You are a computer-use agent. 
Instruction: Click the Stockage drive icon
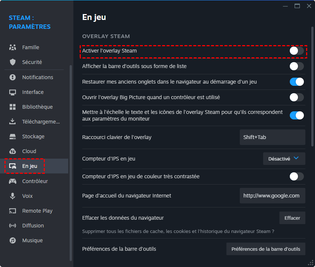point(13,136)
